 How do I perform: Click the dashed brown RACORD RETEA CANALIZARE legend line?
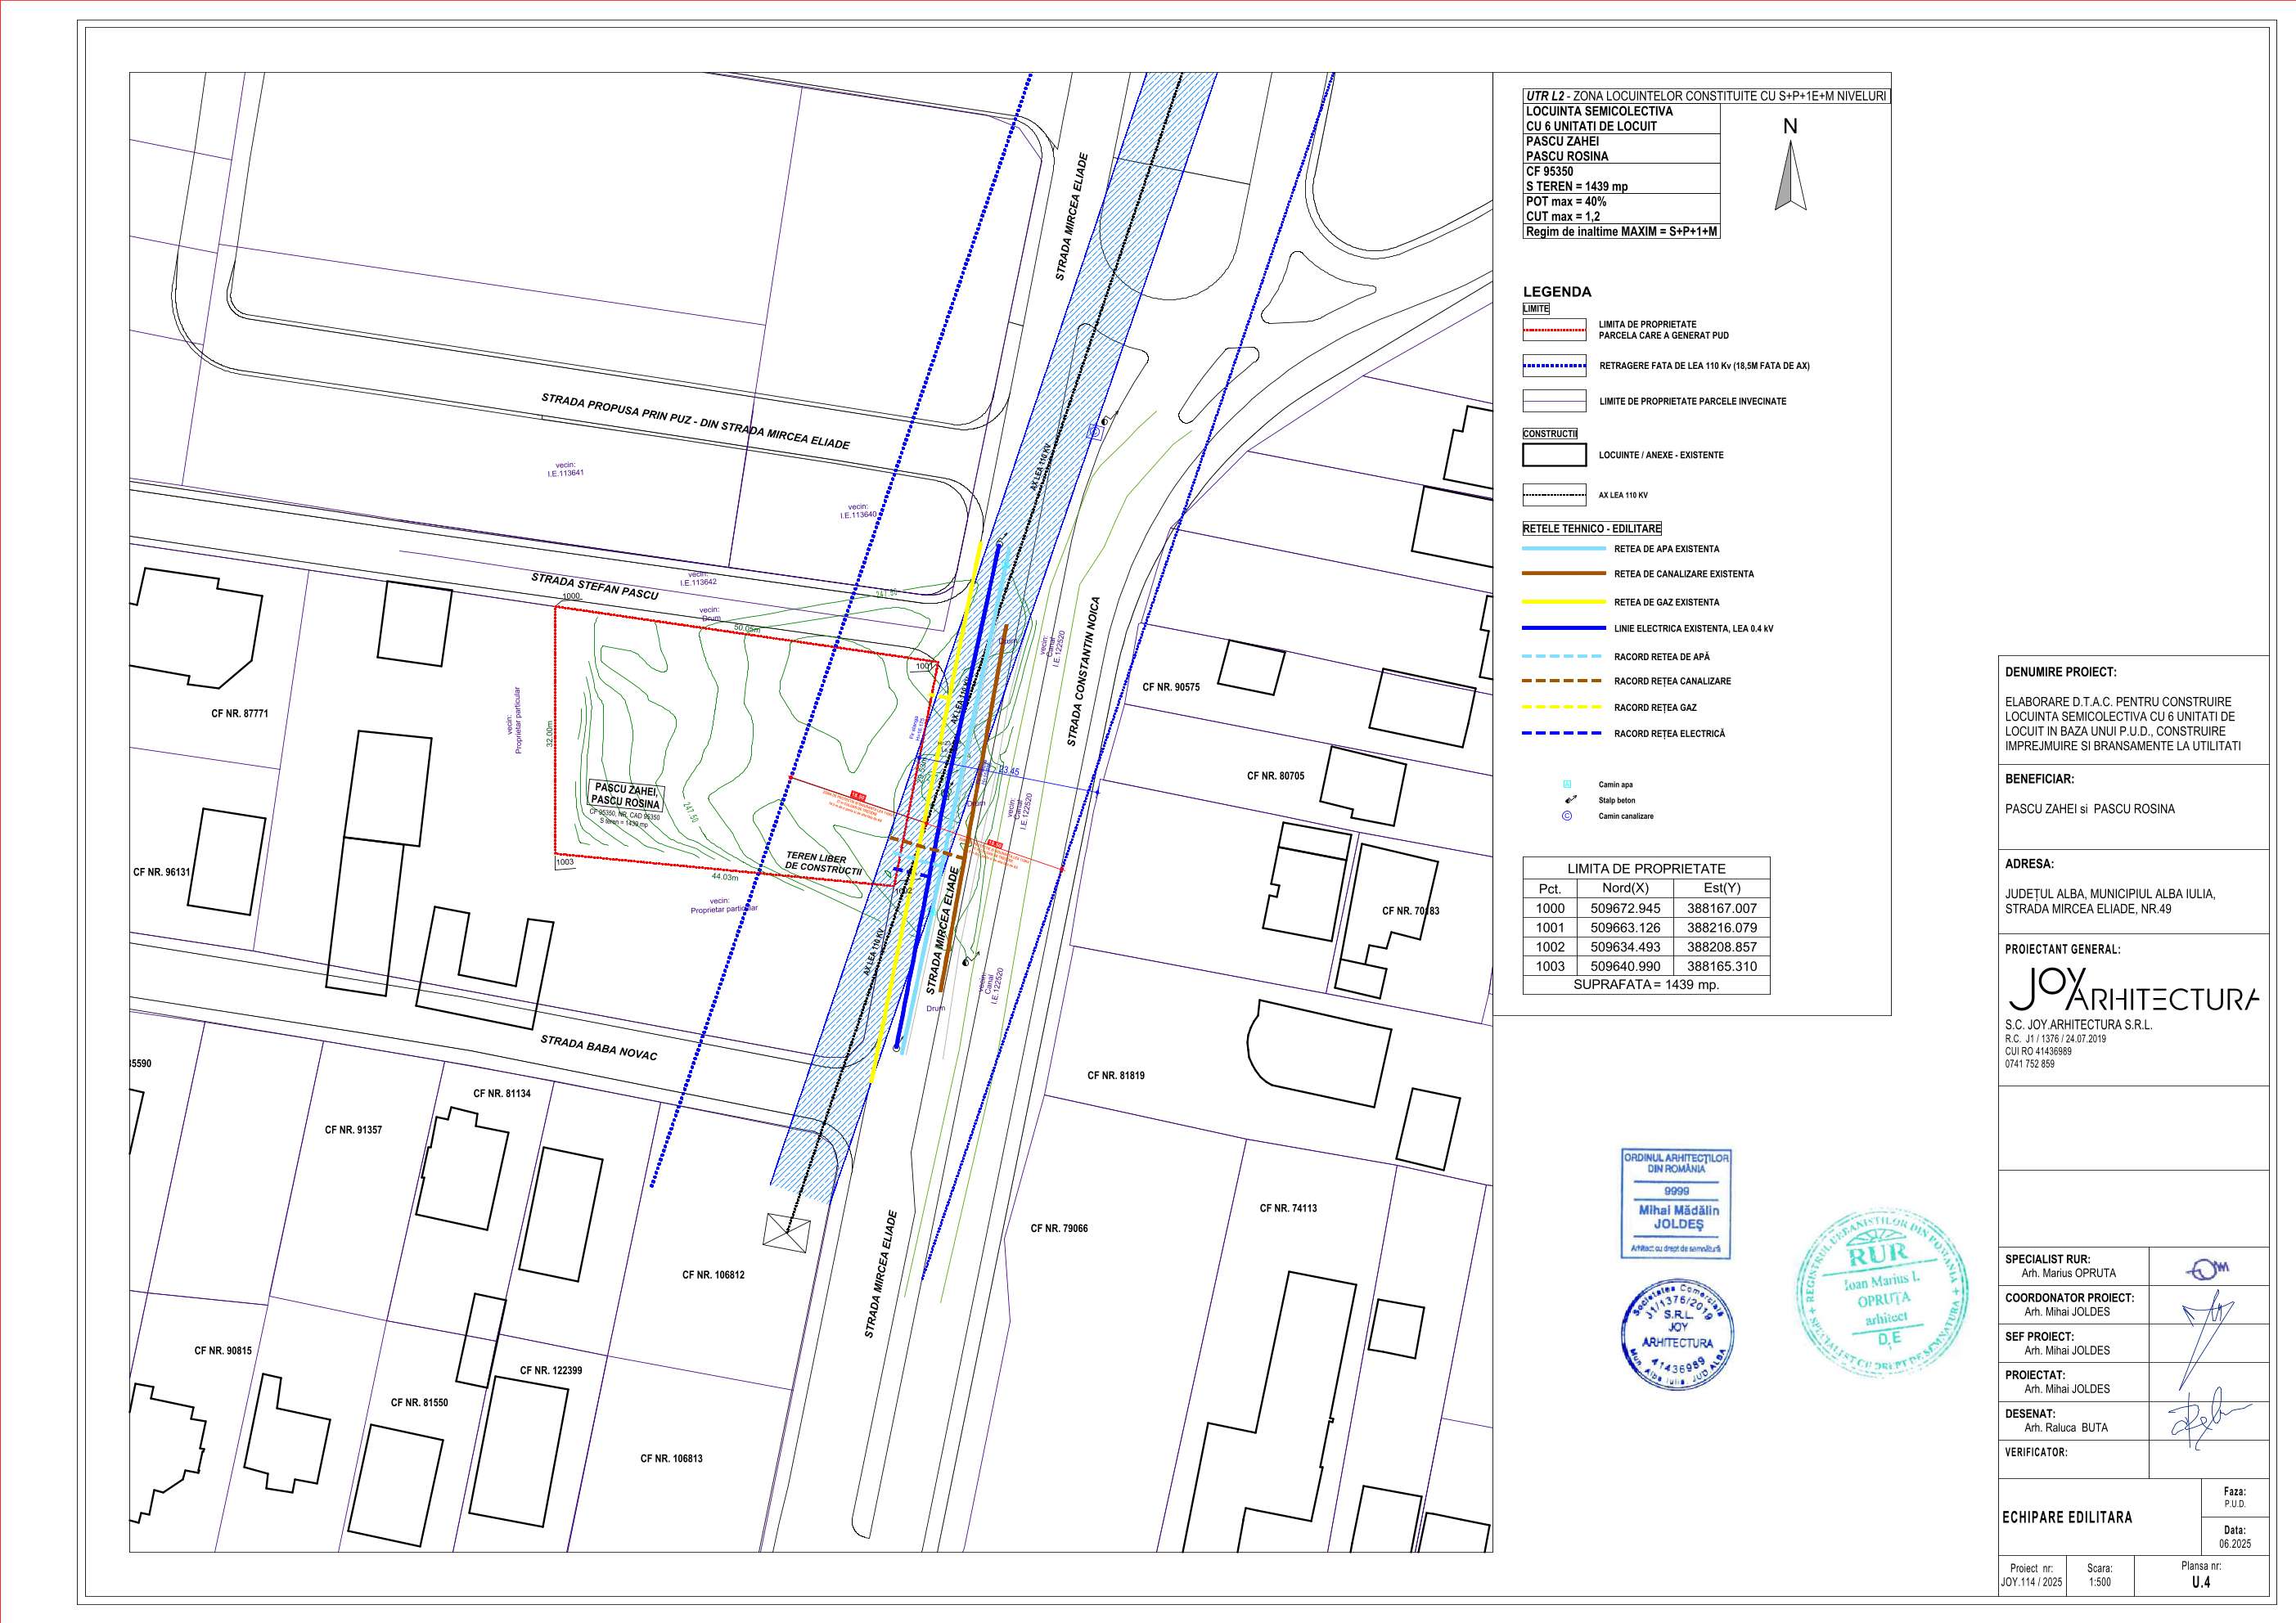[x=1563, y=681]
